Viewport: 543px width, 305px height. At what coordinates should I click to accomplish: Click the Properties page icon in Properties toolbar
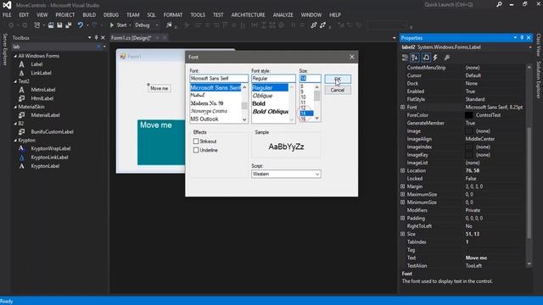click(426, 58)
